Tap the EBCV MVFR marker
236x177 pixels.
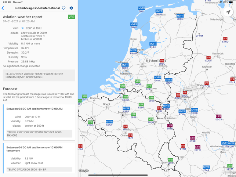coord(109,122)
